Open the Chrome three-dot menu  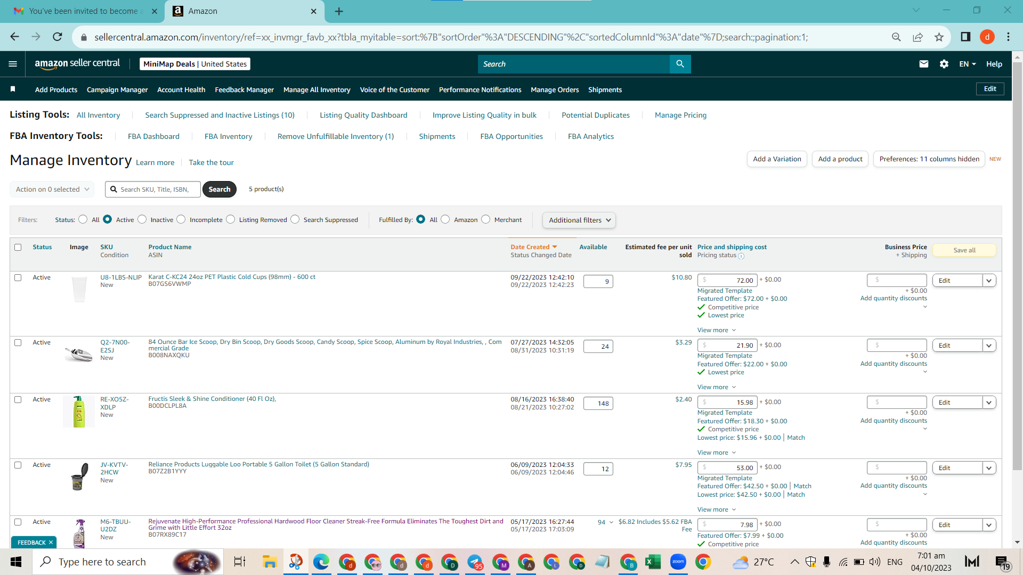tap(1008, 37)
